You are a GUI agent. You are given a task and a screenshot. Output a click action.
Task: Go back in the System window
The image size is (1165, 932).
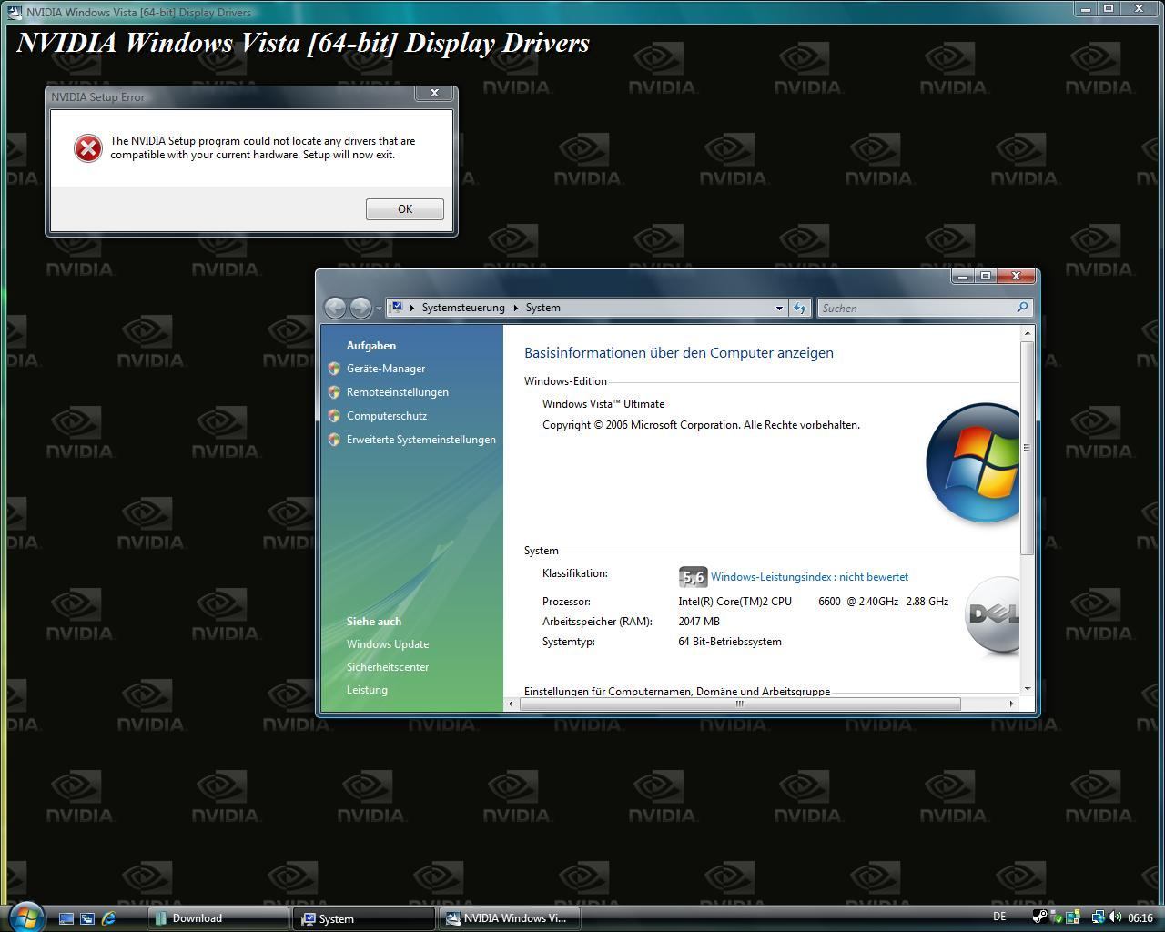tap(335, 308)
